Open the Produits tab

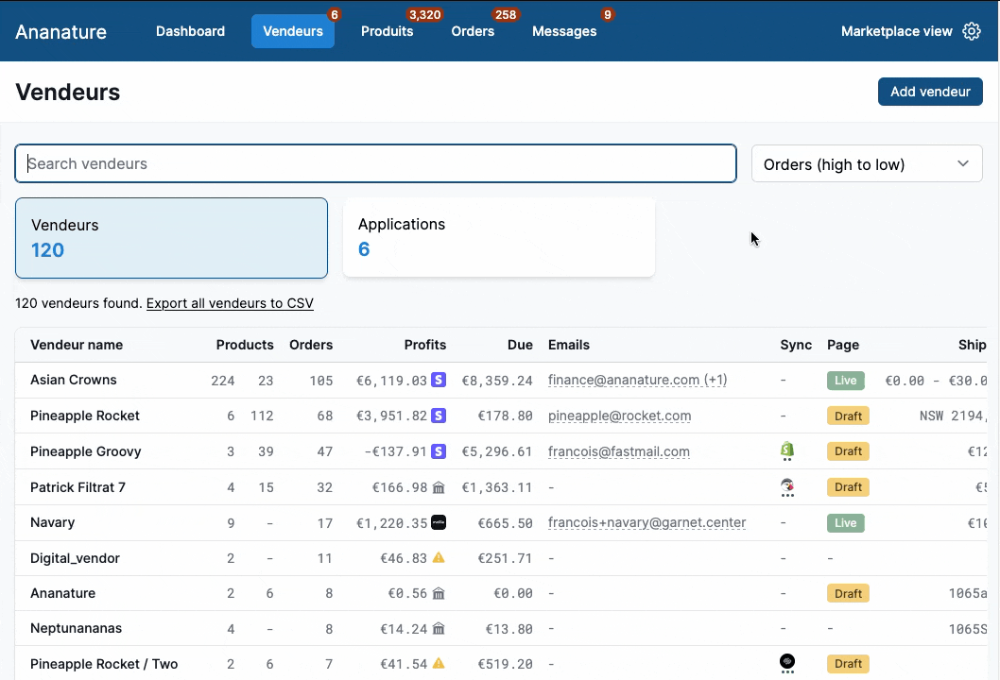pos(388,31)
